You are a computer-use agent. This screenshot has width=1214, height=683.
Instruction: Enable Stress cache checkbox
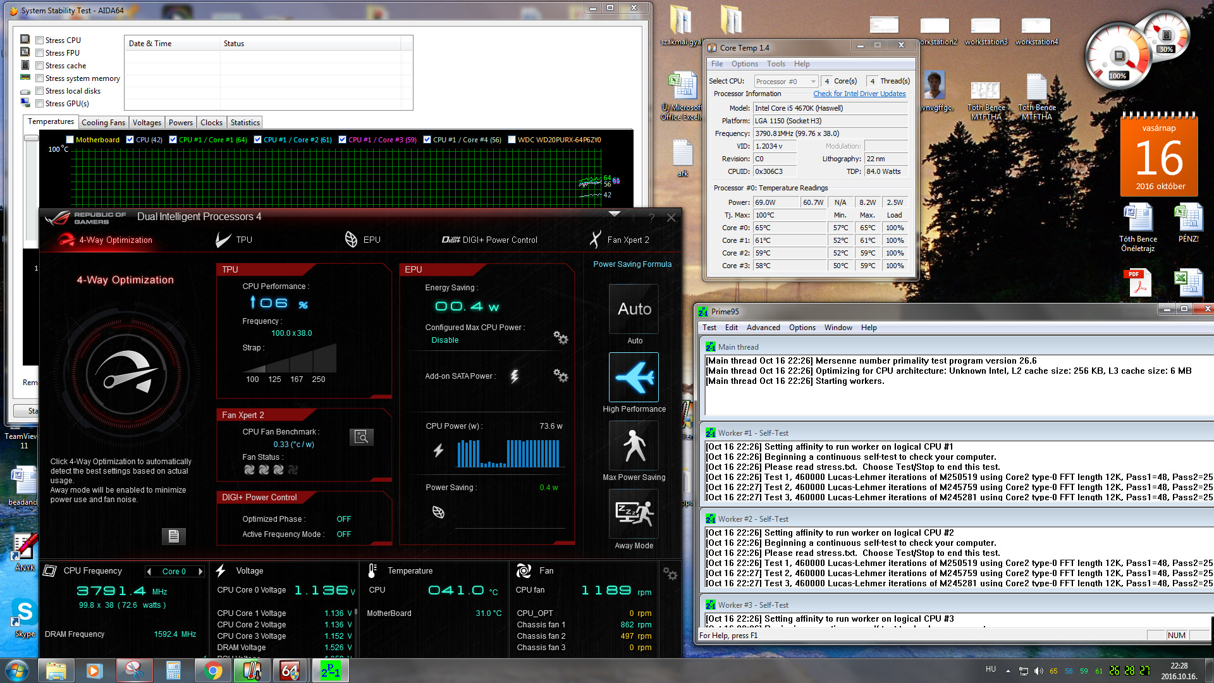[40, 66]
